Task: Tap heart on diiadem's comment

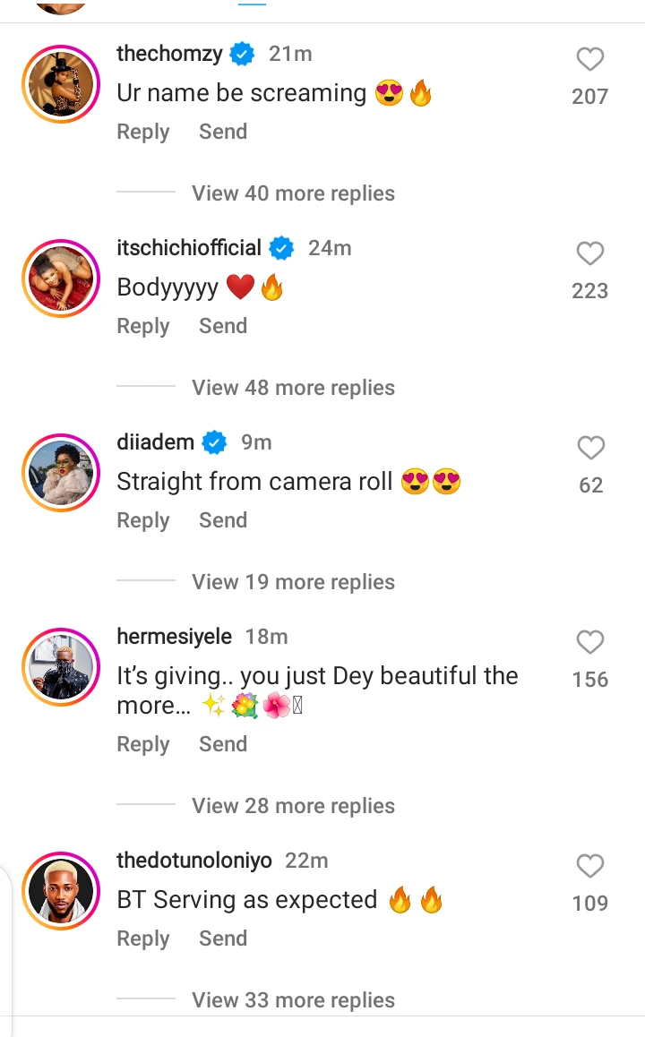Action: pyautogui.click(x=589, y=448)
